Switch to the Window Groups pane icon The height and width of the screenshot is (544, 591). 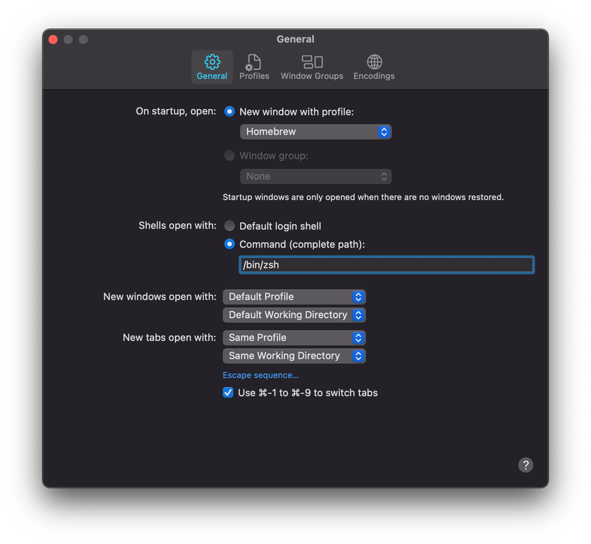[312, 62]
